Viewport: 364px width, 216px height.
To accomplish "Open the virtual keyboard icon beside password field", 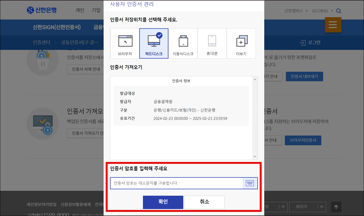I will click(250, 183).
